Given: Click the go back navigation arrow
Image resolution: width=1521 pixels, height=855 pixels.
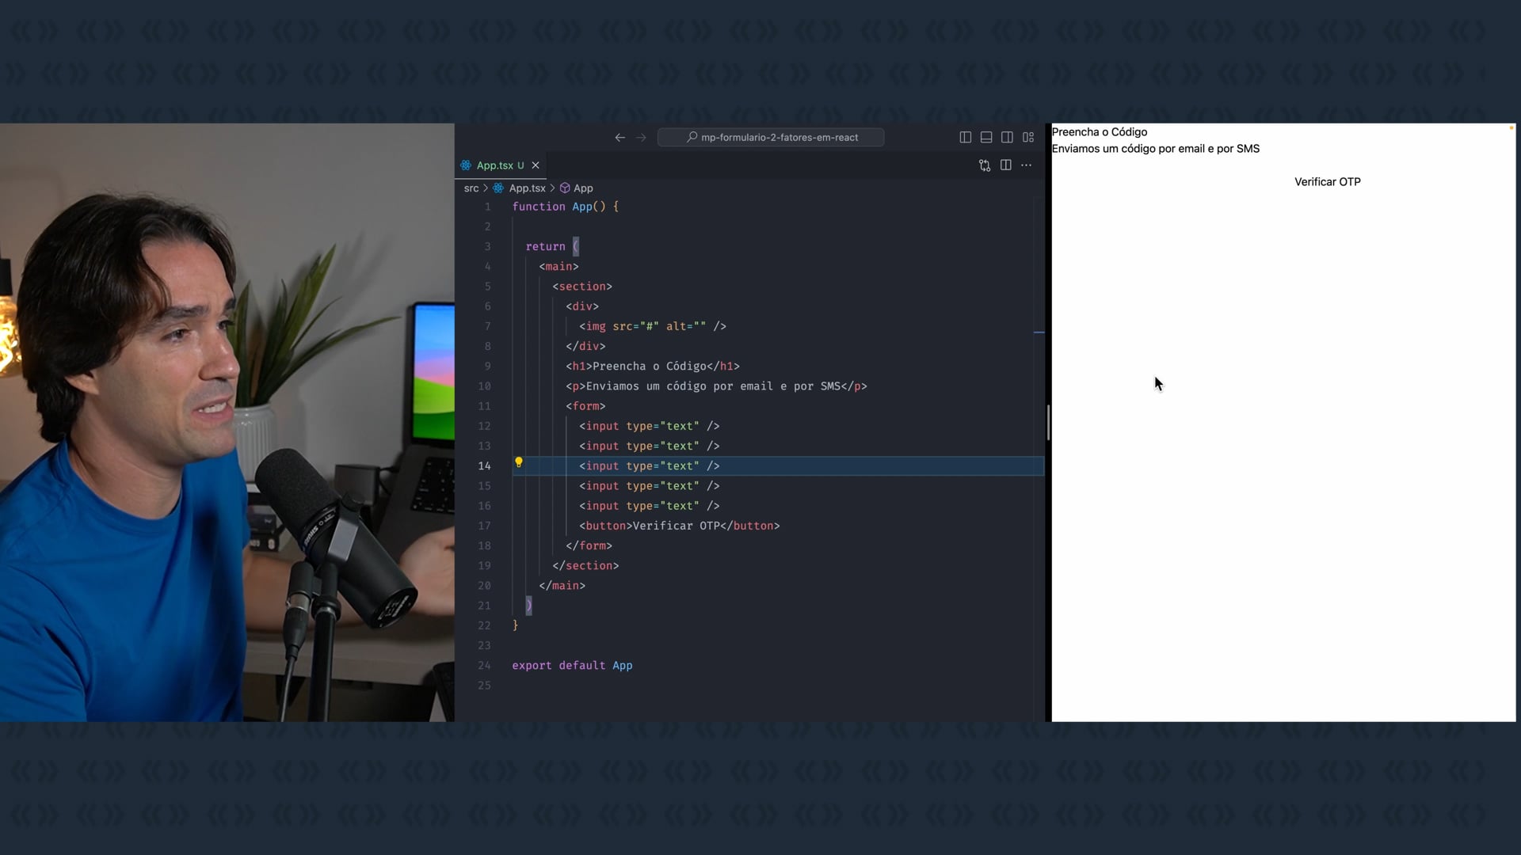Looking at the screenshot, I should 619,138.
